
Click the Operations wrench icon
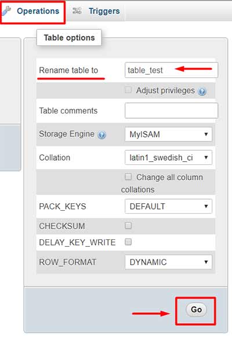tap(6, 11)
